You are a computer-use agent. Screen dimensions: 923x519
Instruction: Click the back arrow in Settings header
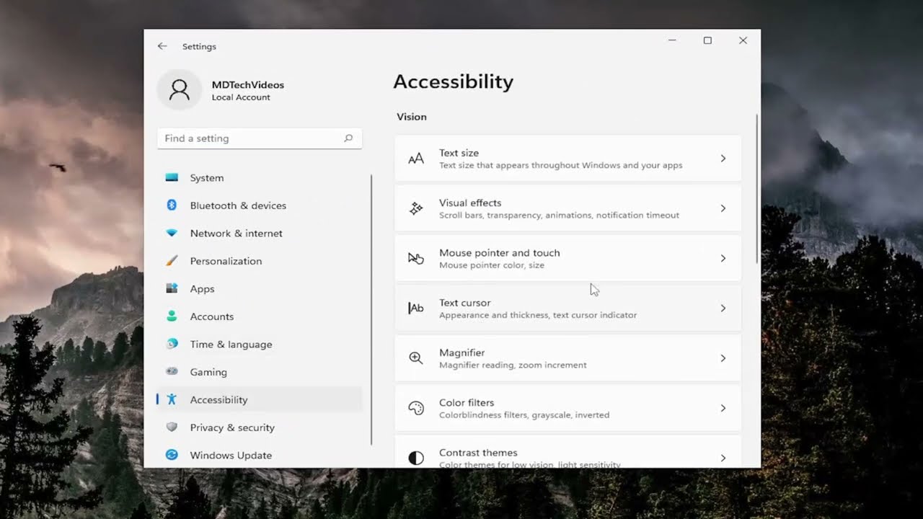(x=162, y=46)
